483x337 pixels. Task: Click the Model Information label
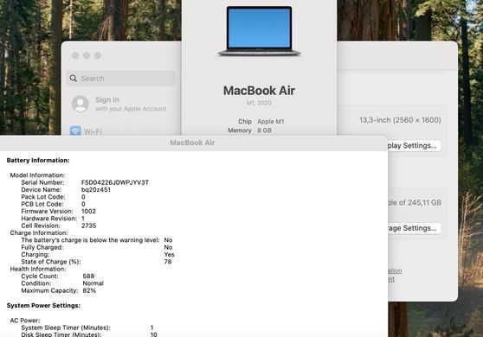37,175
